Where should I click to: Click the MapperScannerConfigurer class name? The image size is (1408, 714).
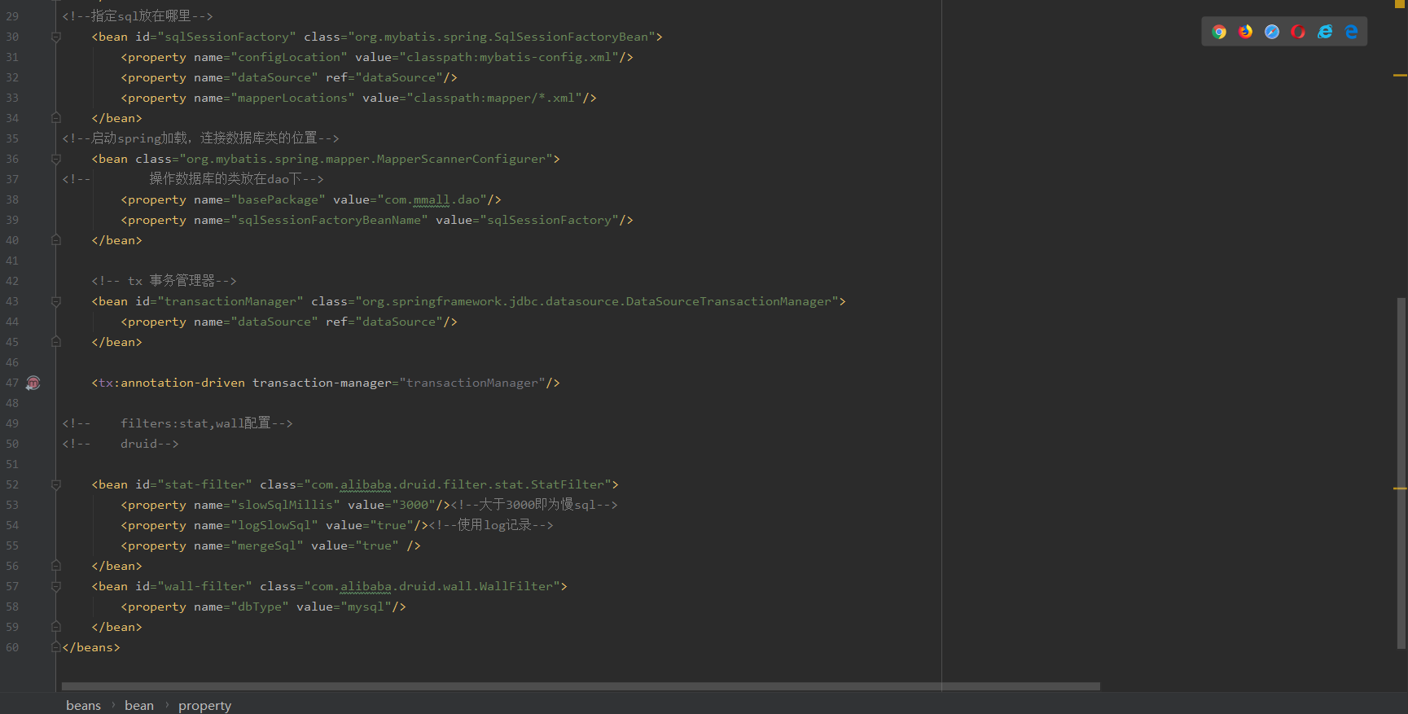[461, 159]
